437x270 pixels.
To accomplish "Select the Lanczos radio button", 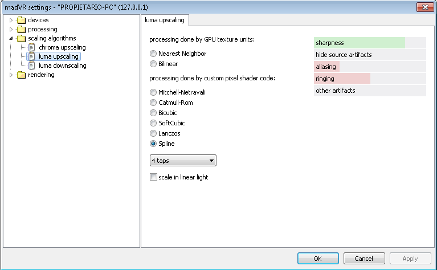I will click(153, 133).
